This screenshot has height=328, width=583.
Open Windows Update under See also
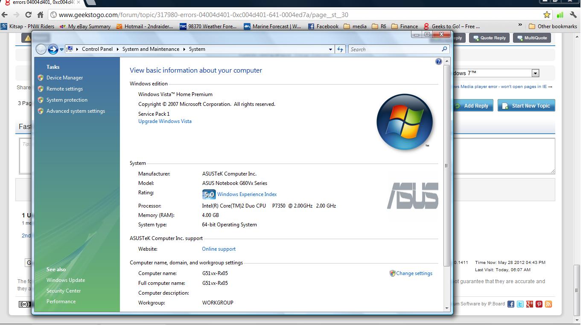click(x=66, y=280)
